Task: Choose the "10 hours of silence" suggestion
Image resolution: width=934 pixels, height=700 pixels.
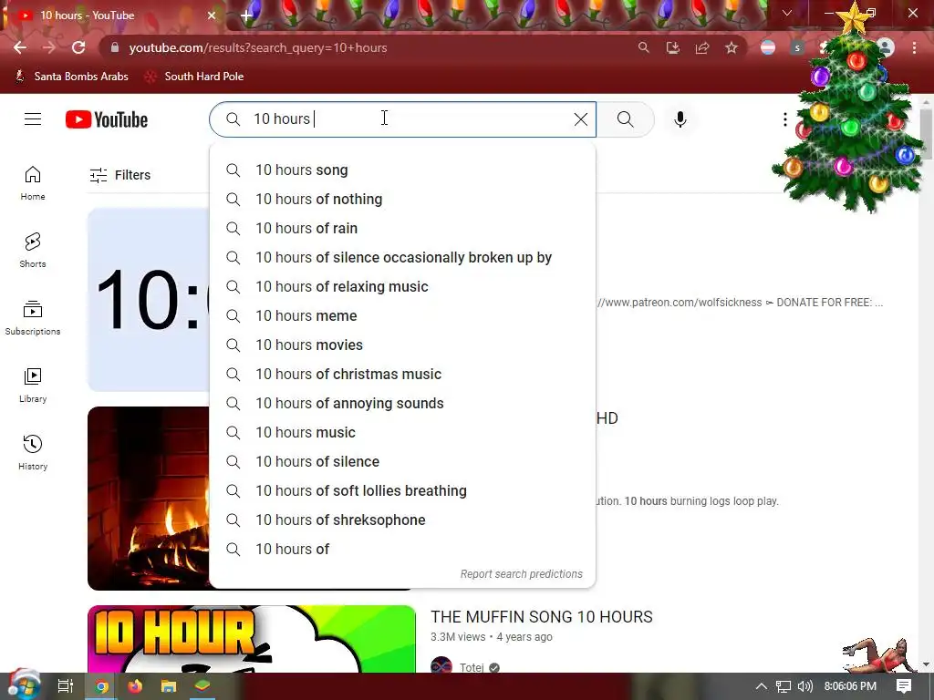Action: point(402,462)
